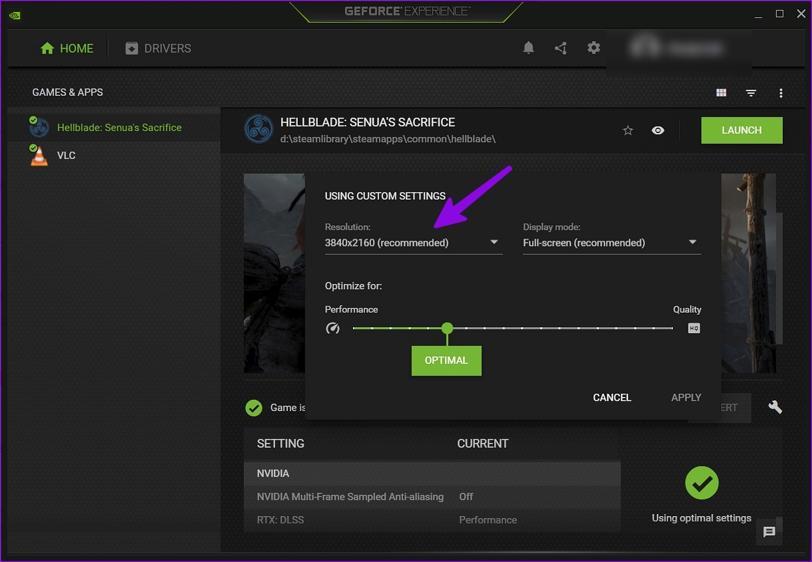Click the Hellblade game logo in header

259,129
